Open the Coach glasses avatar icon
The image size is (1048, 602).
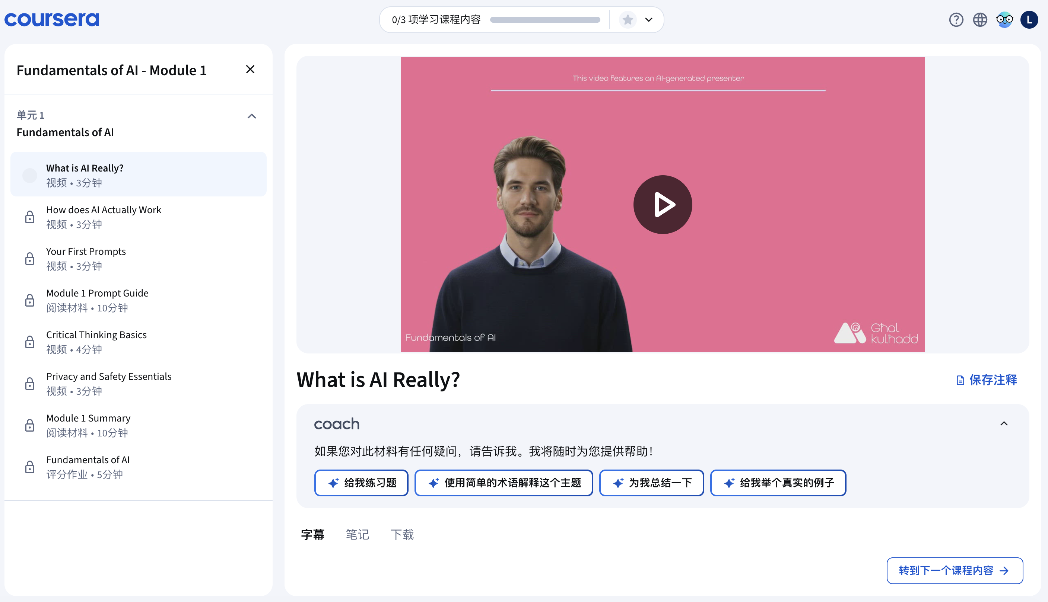click(x=1004, y=19)
